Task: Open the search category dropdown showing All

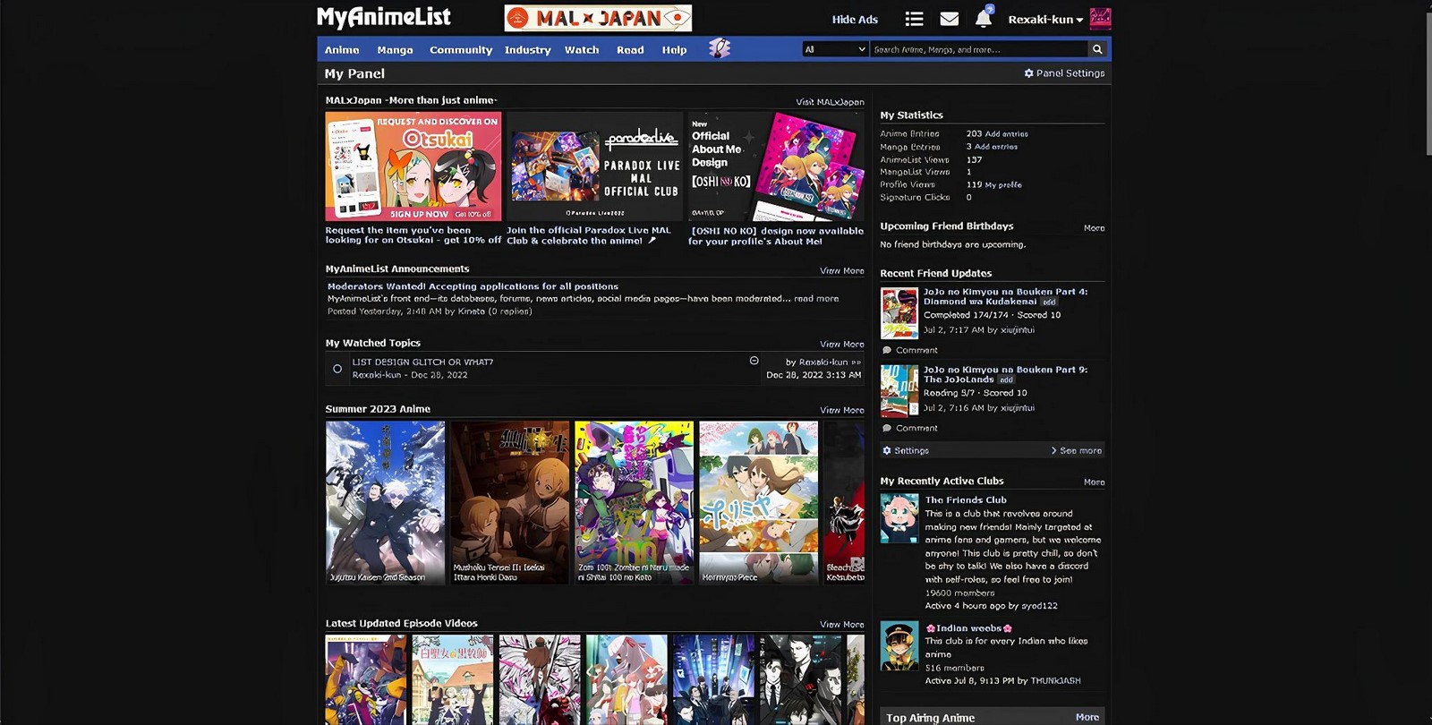Action: 835,49
